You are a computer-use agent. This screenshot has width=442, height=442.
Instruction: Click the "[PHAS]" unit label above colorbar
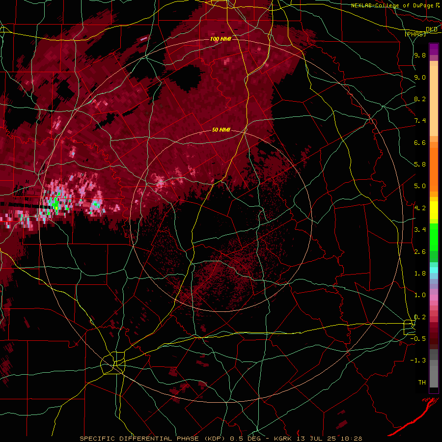click(x=415, y=34)
